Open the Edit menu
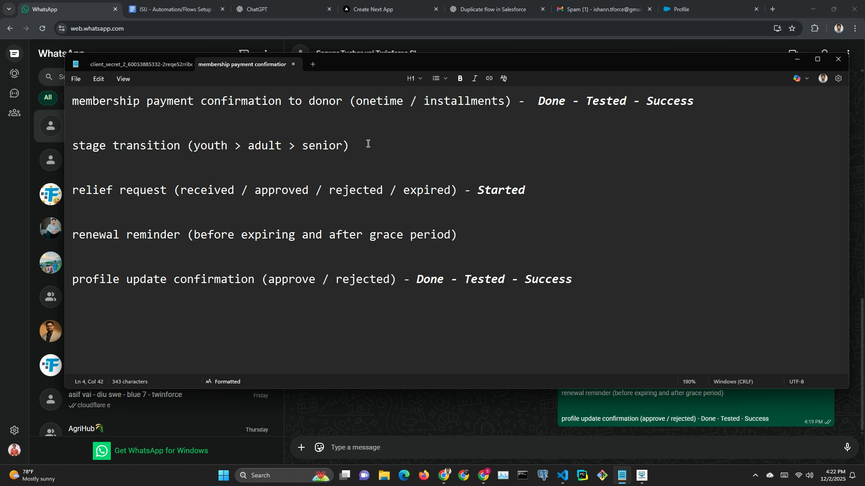The width and height of the screenshot is (865, 486). pyautogui.click(x=98, y=79)
